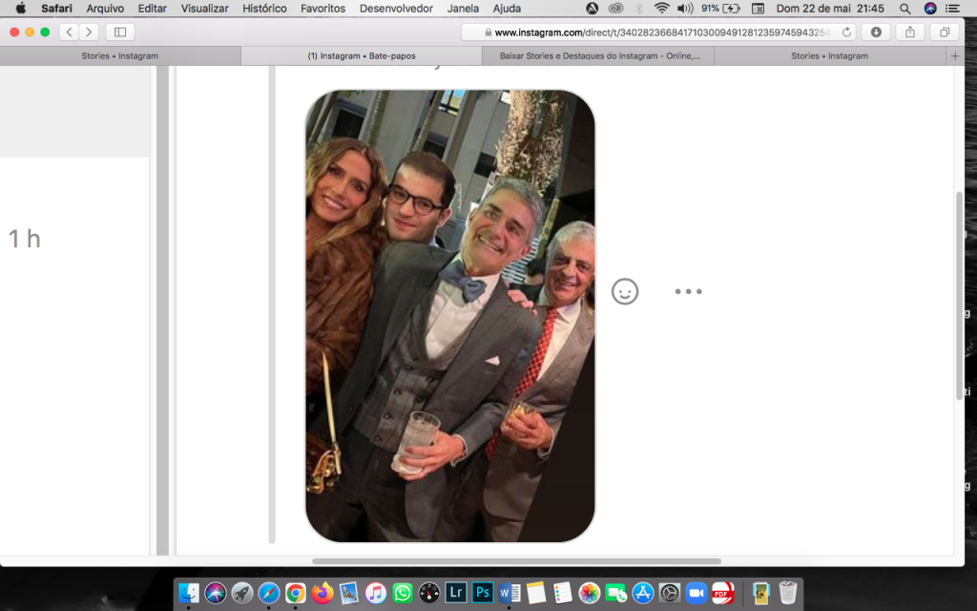Show all tabs overview button
The image size is (977, 611).
(x=944, y=32)
